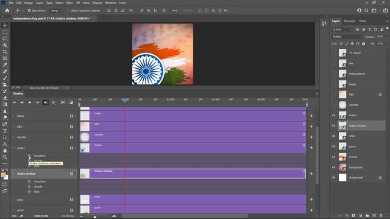Click the Lock all padlock icon
The image size is (390, 219).
(364, 44)
